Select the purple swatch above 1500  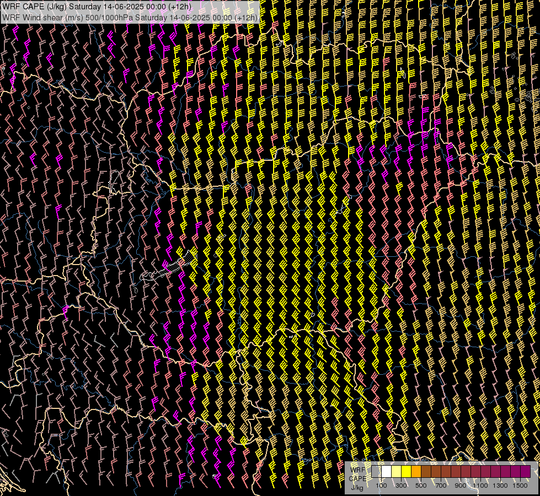point(526,471)
